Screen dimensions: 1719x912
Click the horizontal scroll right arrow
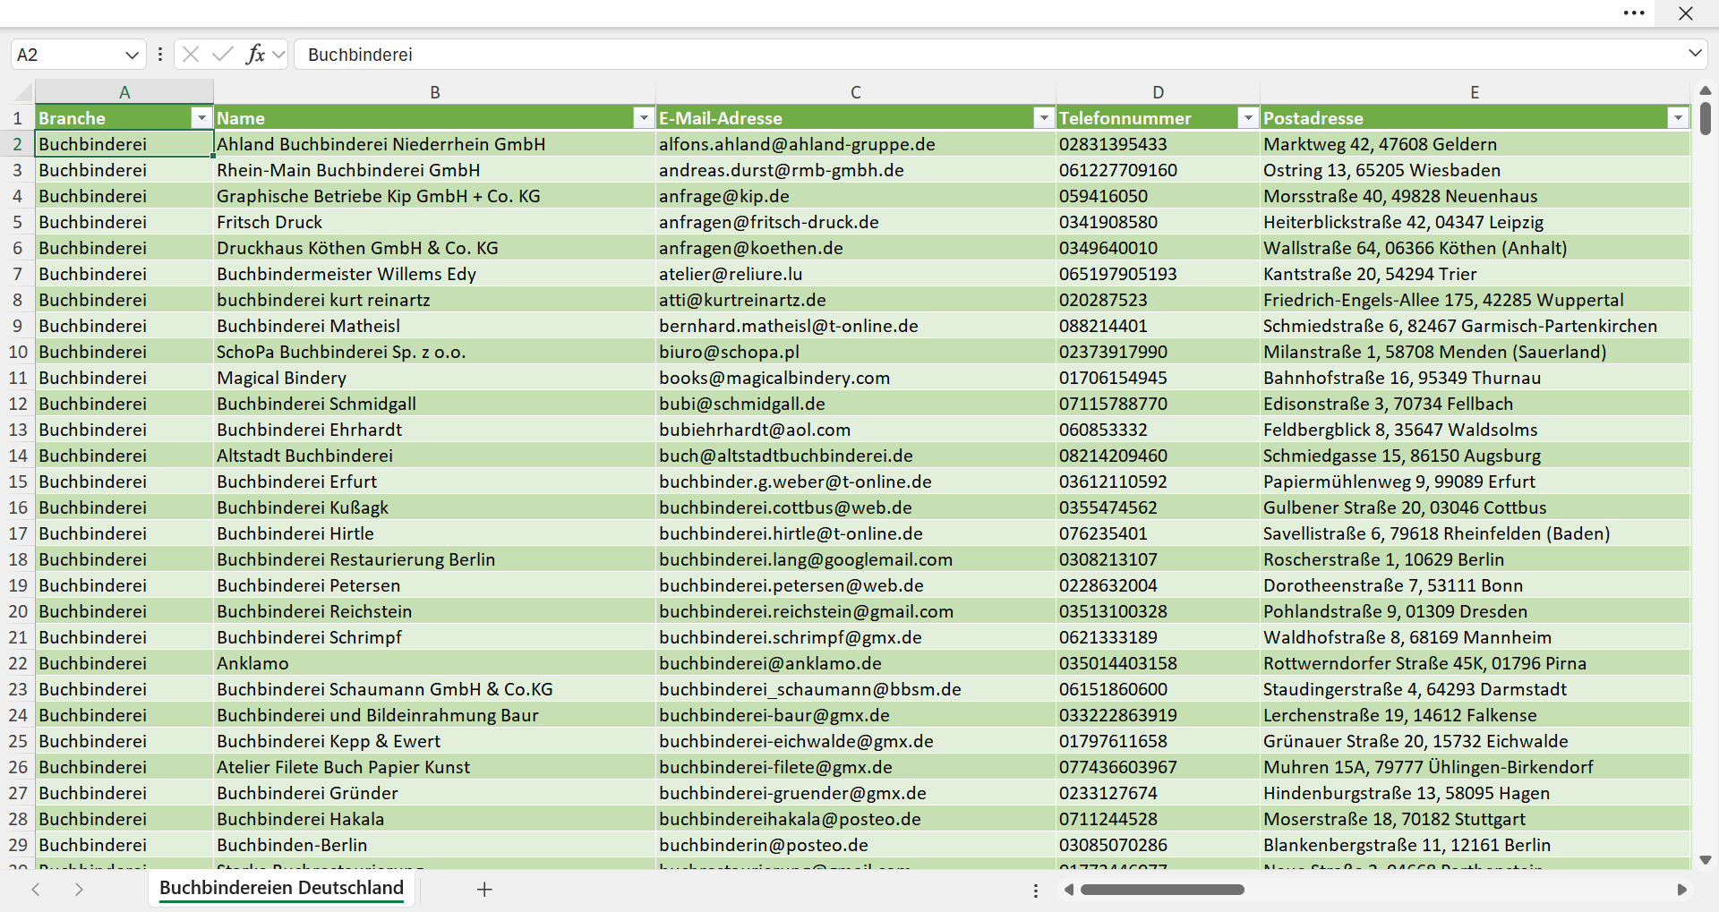pos(1681,890)
